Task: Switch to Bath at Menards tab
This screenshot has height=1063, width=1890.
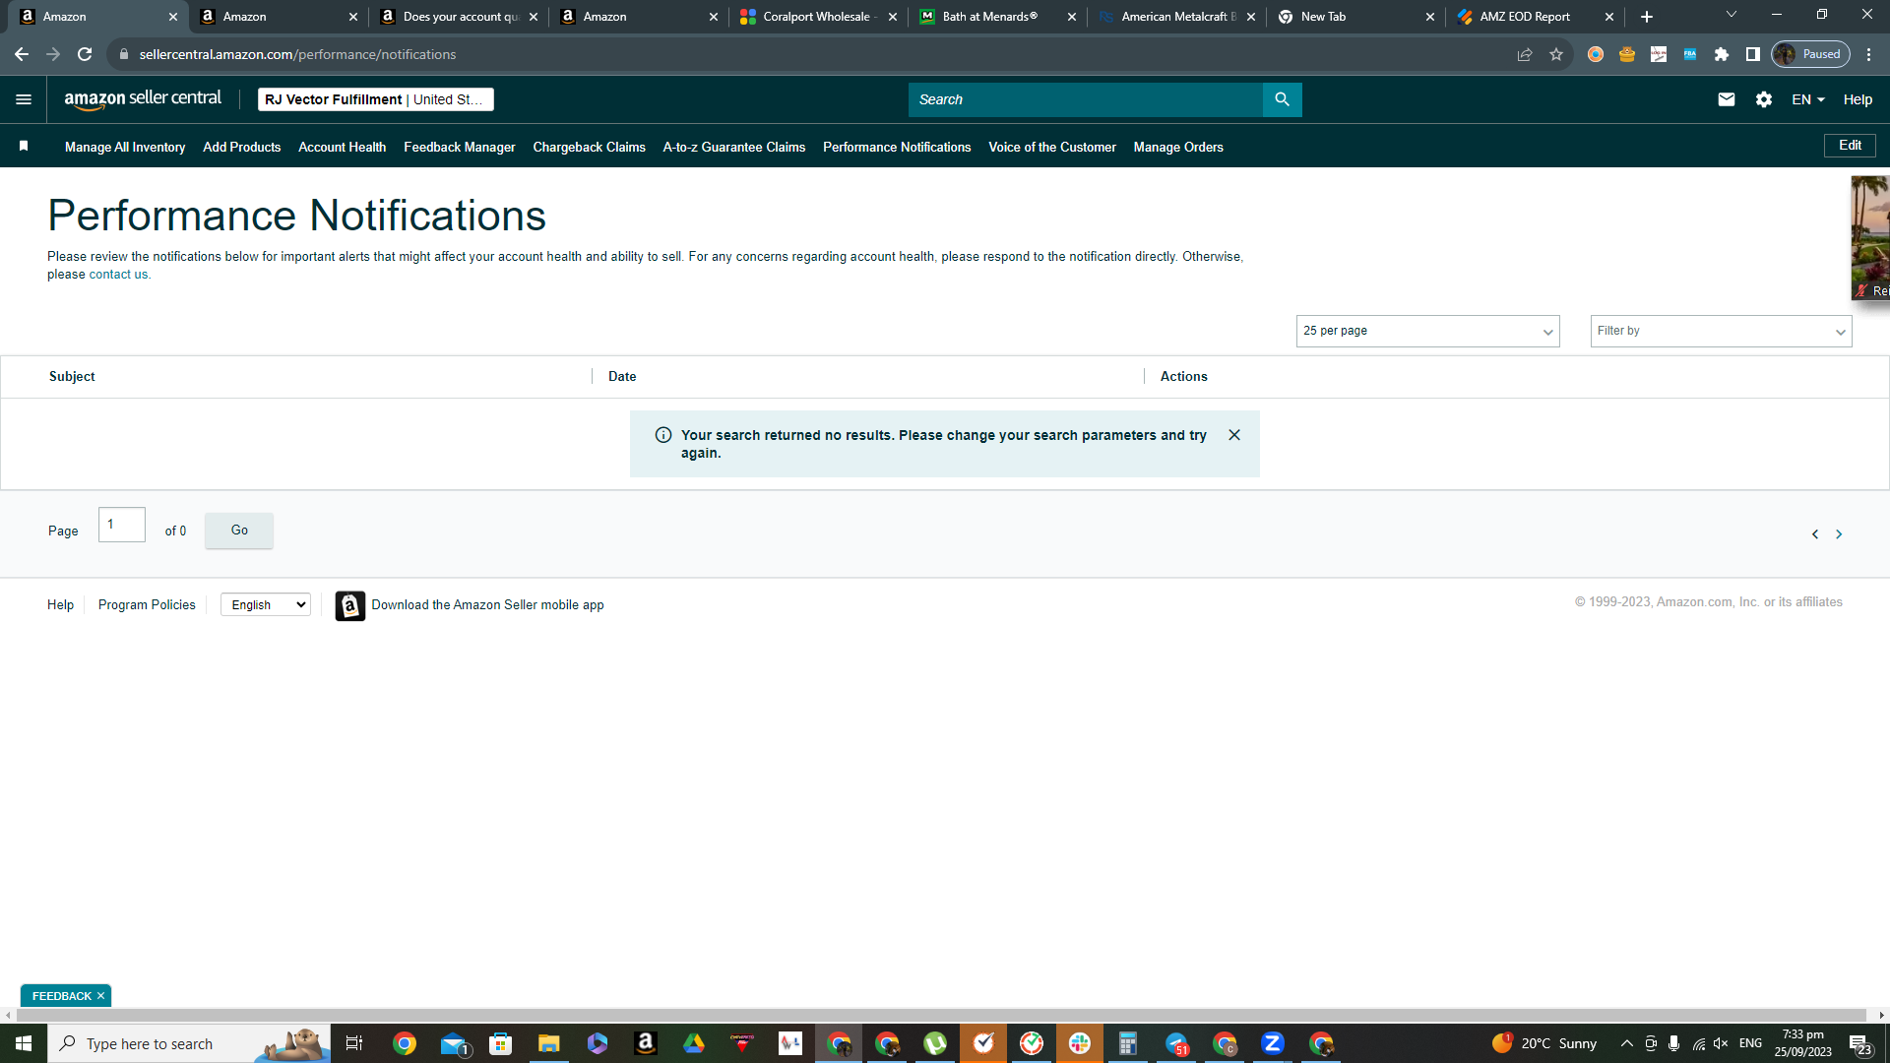Action: coord(997,17)
